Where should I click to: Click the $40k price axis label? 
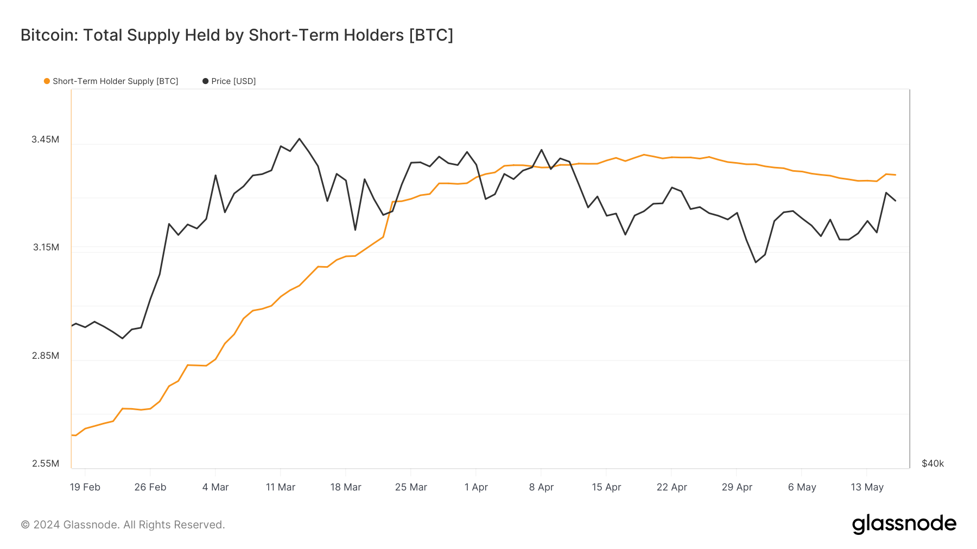(x=932, y=463)
